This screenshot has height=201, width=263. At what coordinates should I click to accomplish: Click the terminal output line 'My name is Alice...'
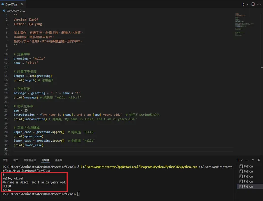[34, 182]
